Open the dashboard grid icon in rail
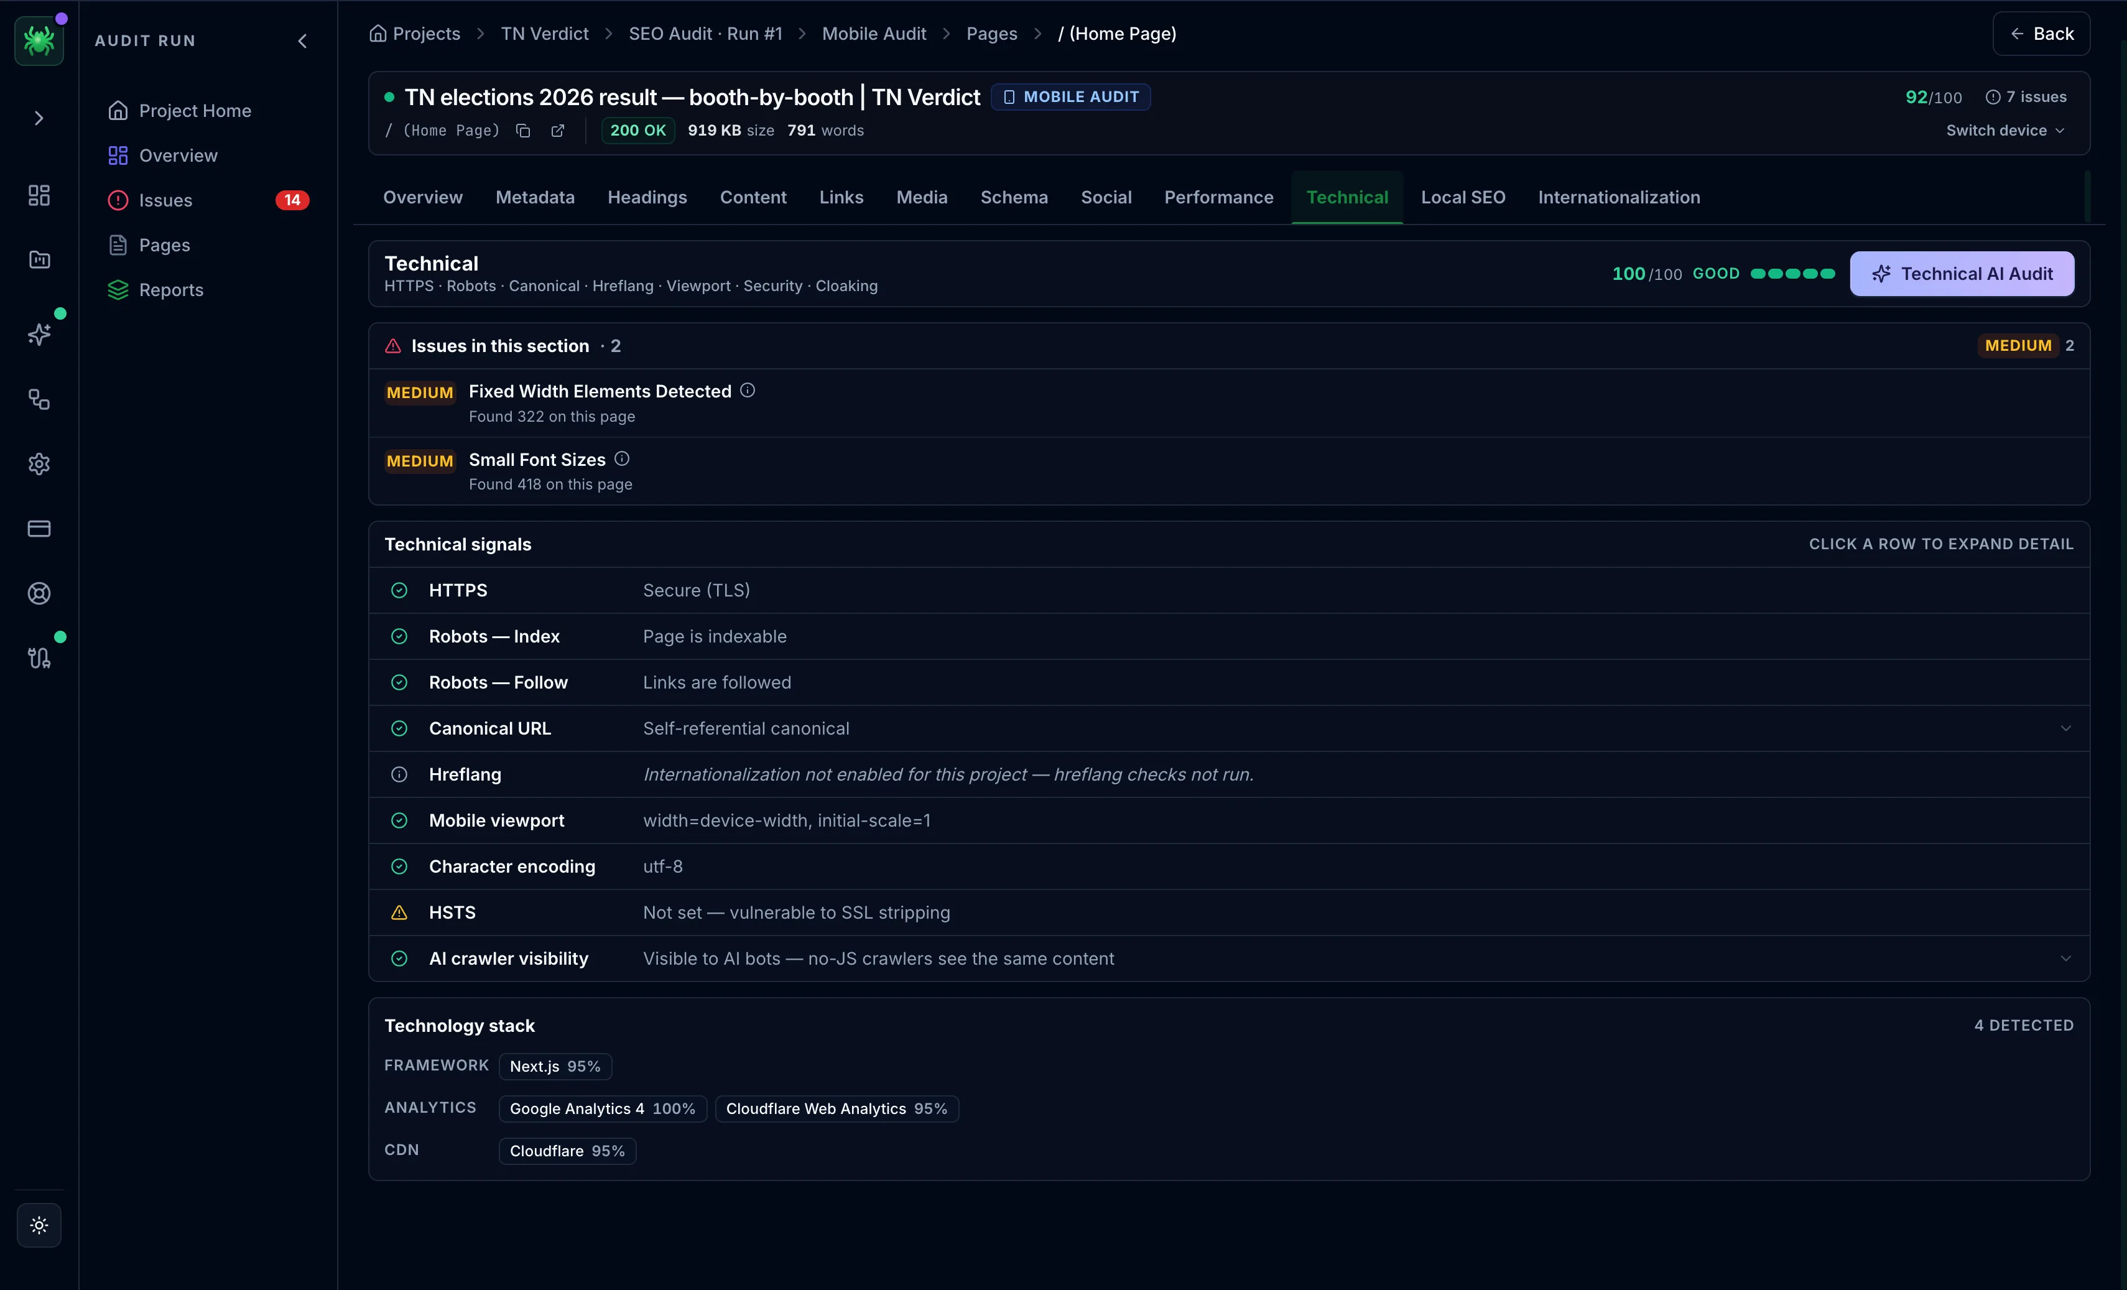This screenshot has height=1290, width=2127. click(39, 195)
